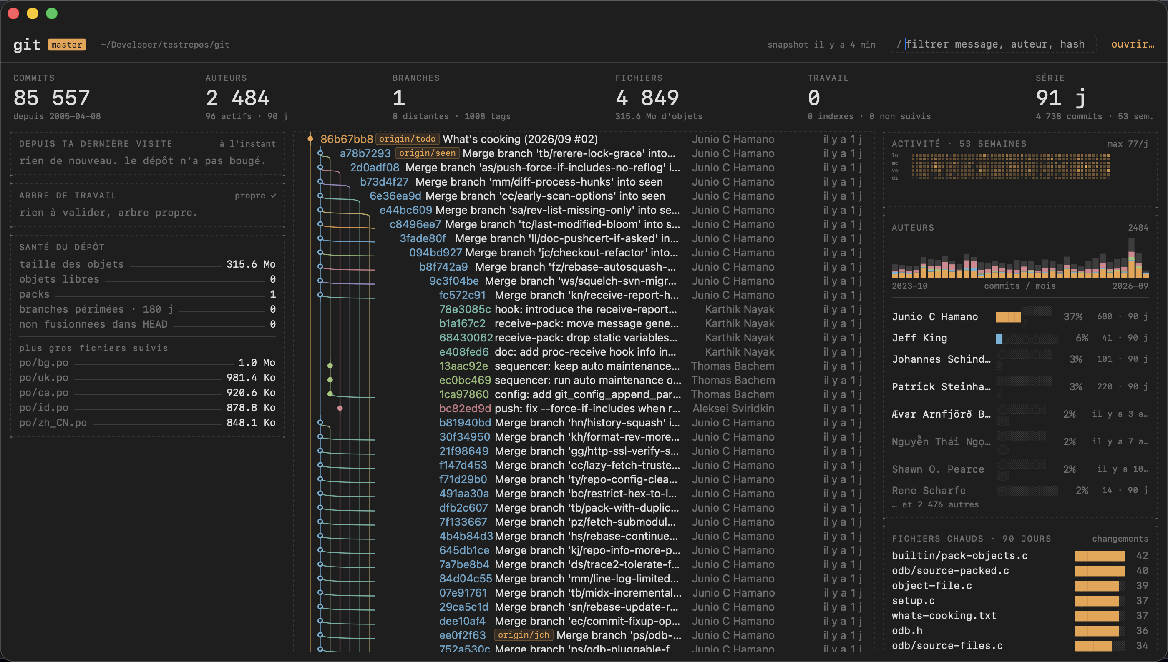Click the po/uk.po file row
Image resolution: width=1168 pixels, height=662 pixels.
click(x=147, y=378)
